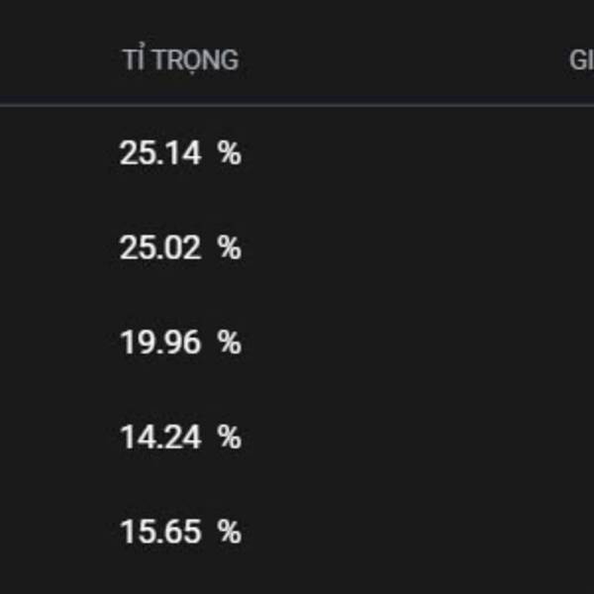Viewport: 594px width, 594px height.
Task: Click the word TỈ in the header
Action: pyautogui.click(x=134, y=59)
